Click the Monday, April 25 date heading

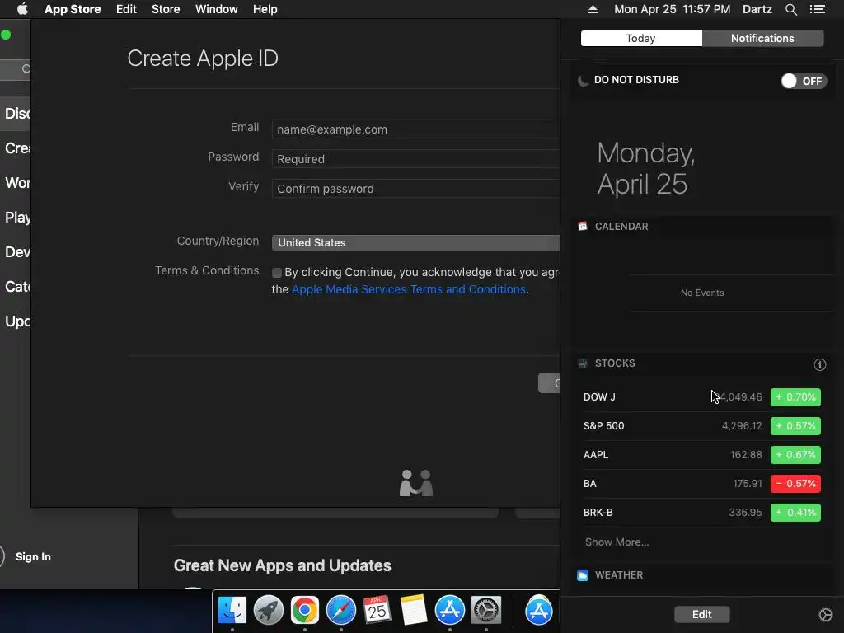pyautogui.click(x=646, y=168)
